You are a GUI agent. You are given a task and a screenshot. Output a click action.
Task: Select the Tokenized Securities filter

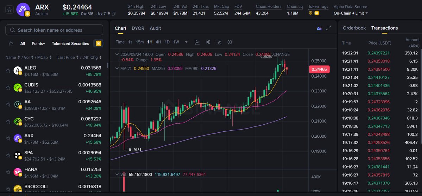click(70, 44)
